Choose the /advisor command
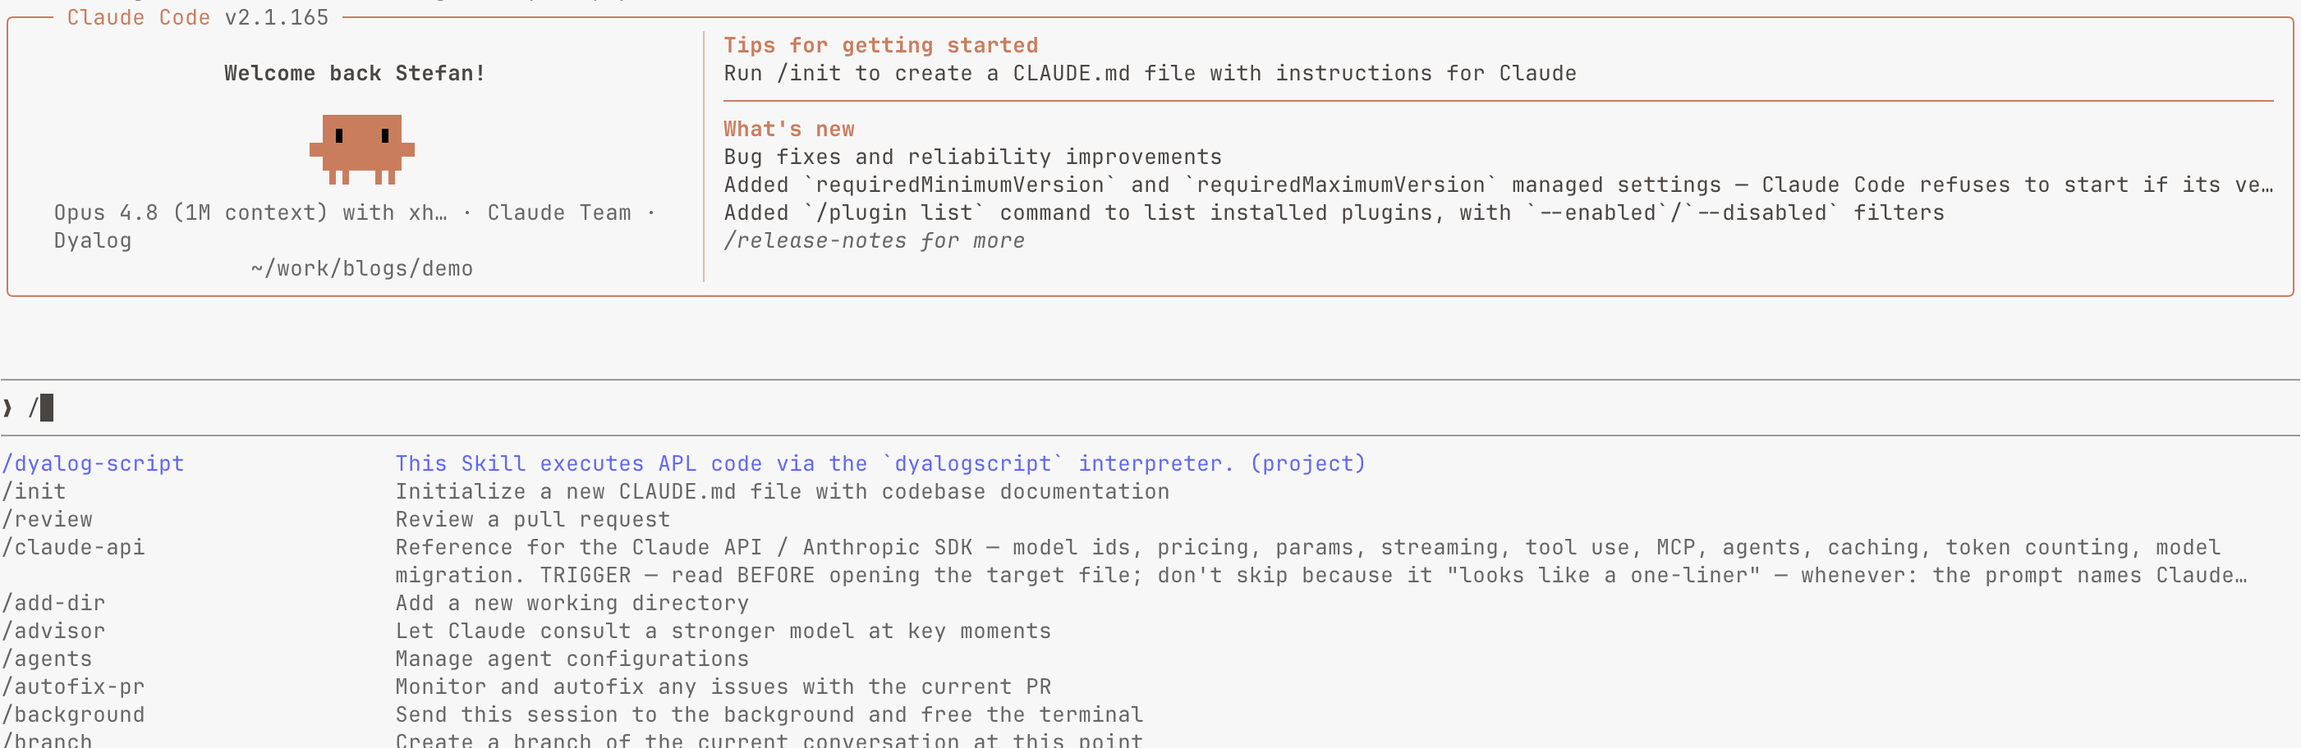Image resolution: width=2301 pixels, height=748 pixels. pyautogui.click(x=53, y=630)
